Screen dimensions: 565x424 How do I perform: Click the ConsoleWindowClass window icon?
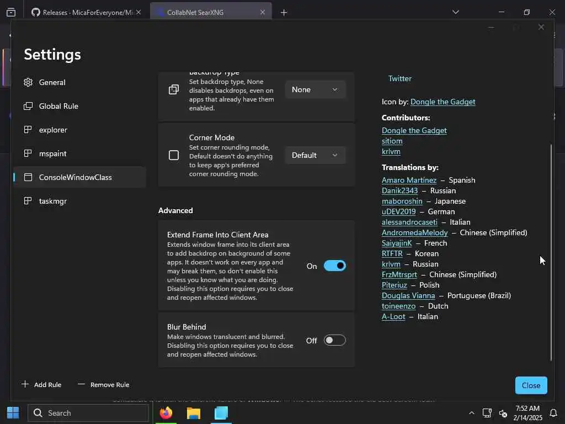pyautogui.click(x=28, y=177)
